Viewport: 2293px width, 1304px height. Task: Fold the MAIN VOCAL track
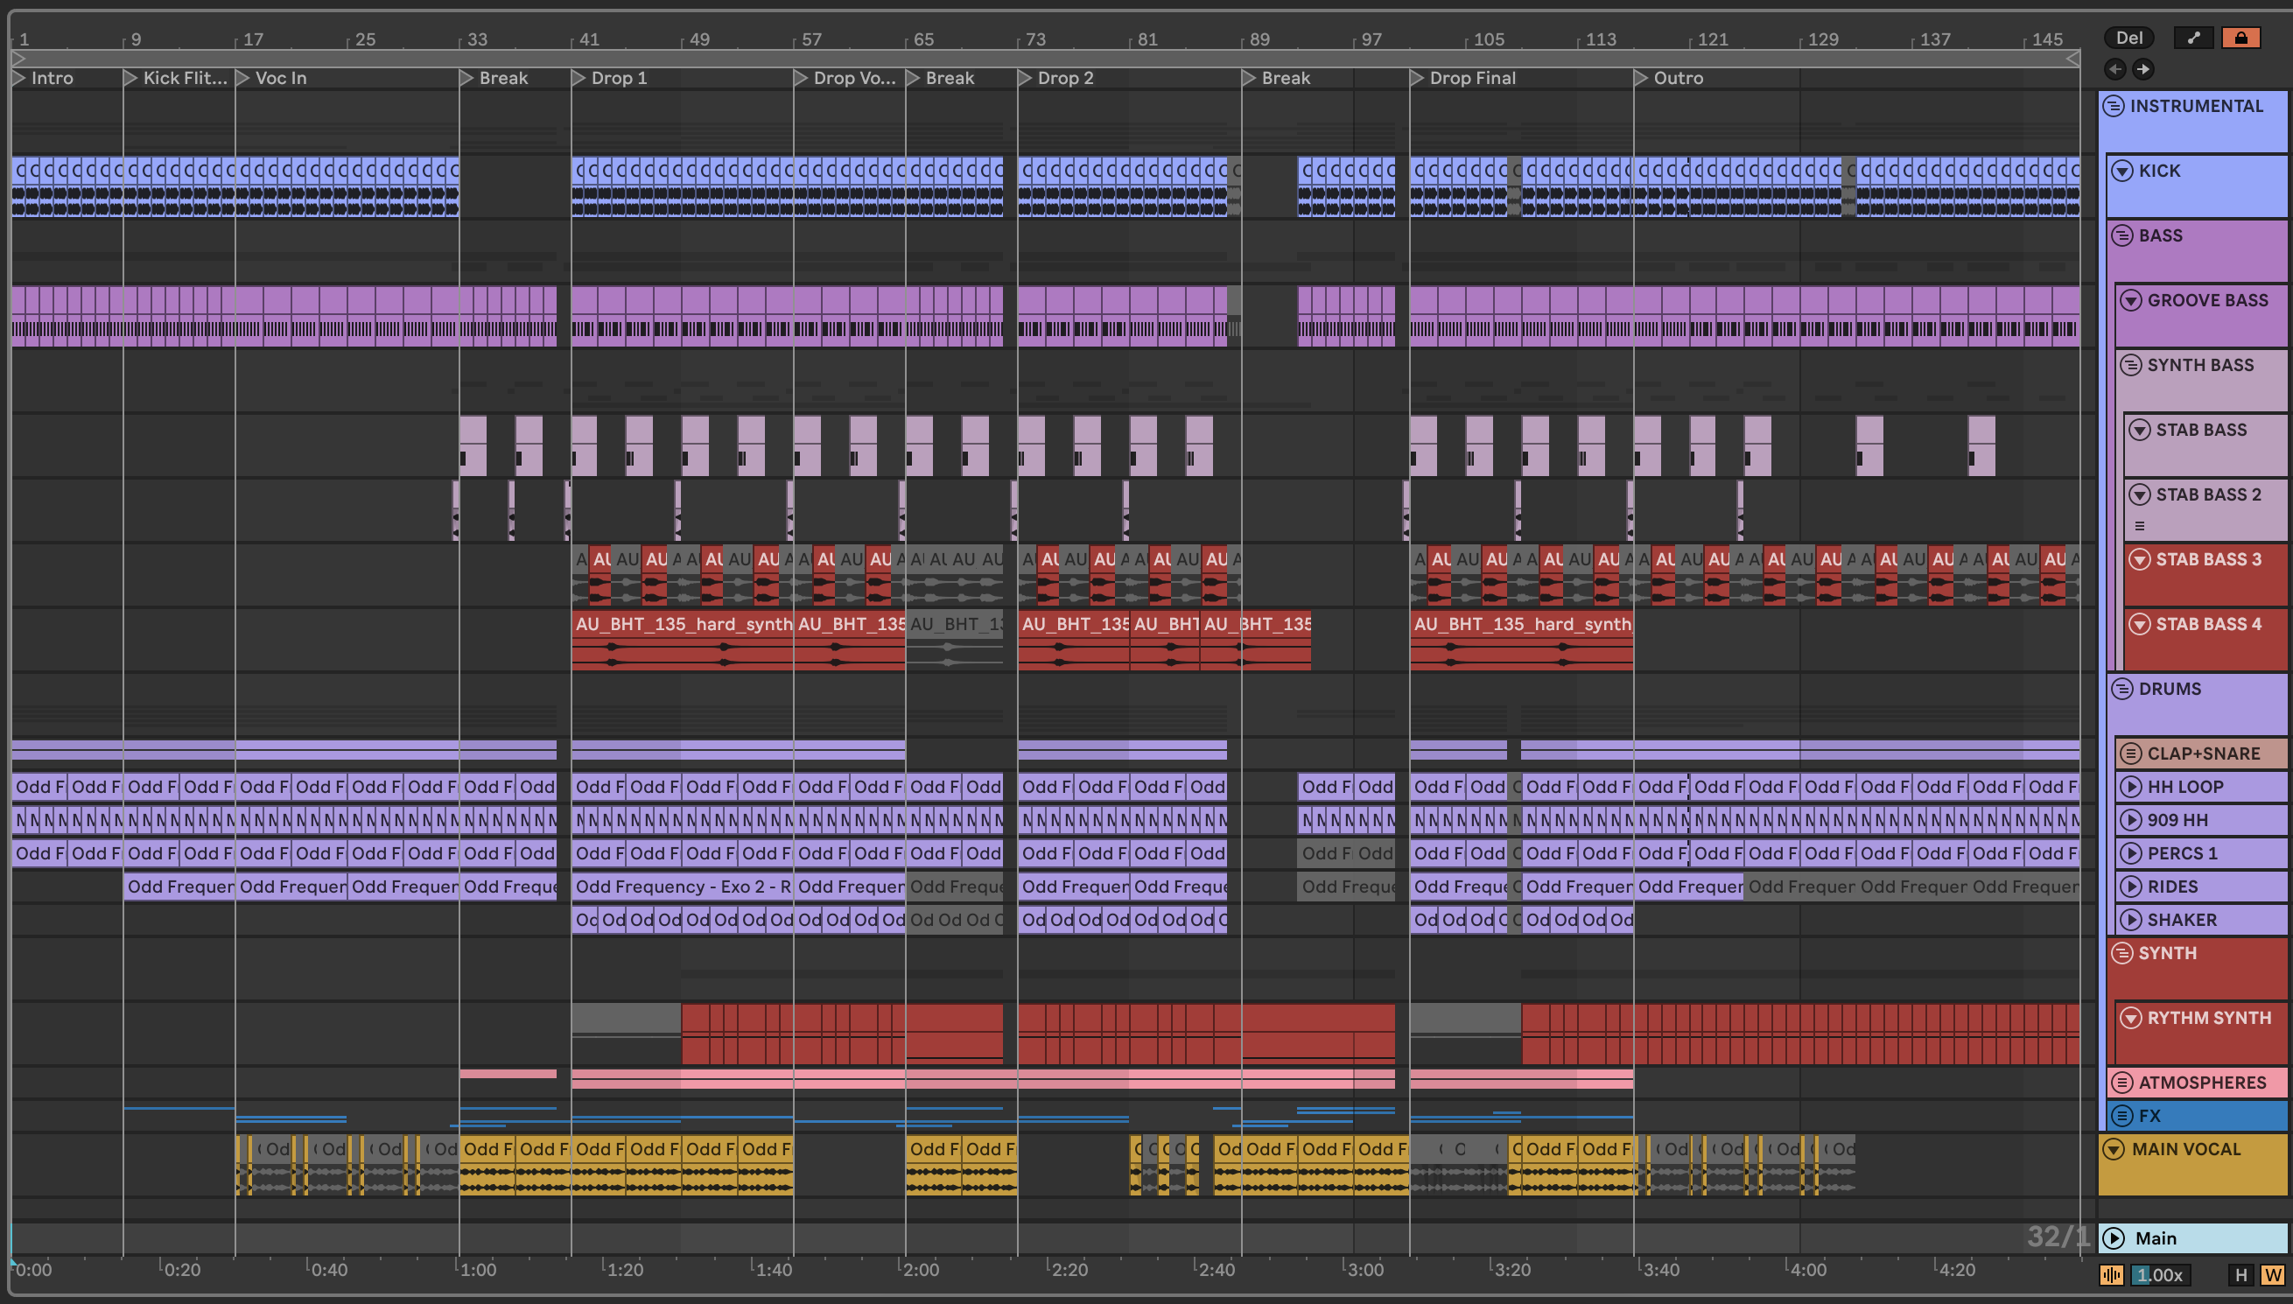click(x=2114, y=1149)
